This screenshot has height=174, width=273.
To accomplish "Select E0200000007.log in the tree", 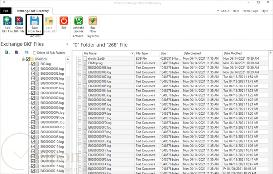I will coord(52,98).
